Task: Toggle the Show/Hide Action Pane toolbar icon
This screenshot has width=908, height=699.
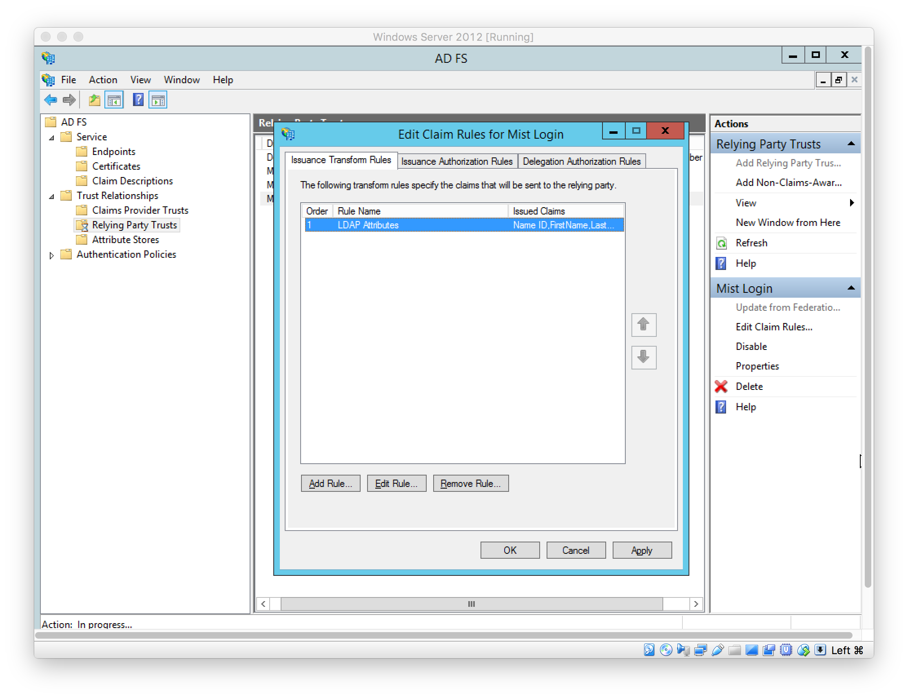Action: [x=158, y=100]
